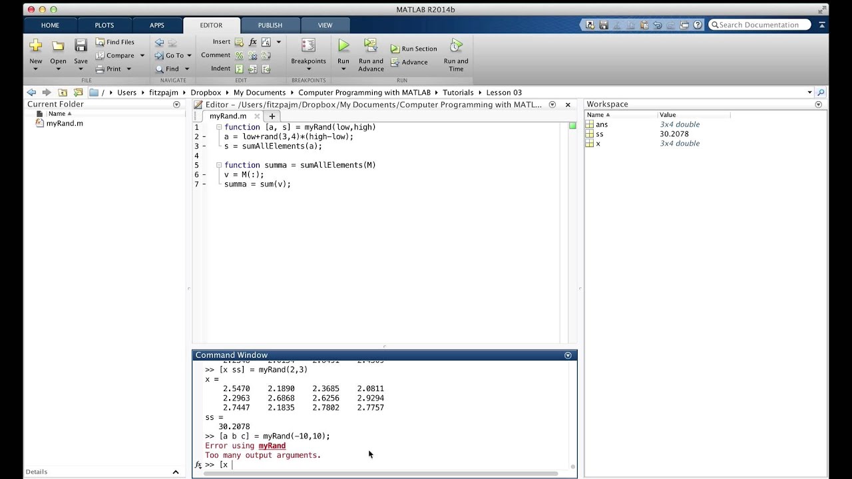852x479 pixels.
Task: Click the Save disk icon in the FILE group
Action: 81,46
